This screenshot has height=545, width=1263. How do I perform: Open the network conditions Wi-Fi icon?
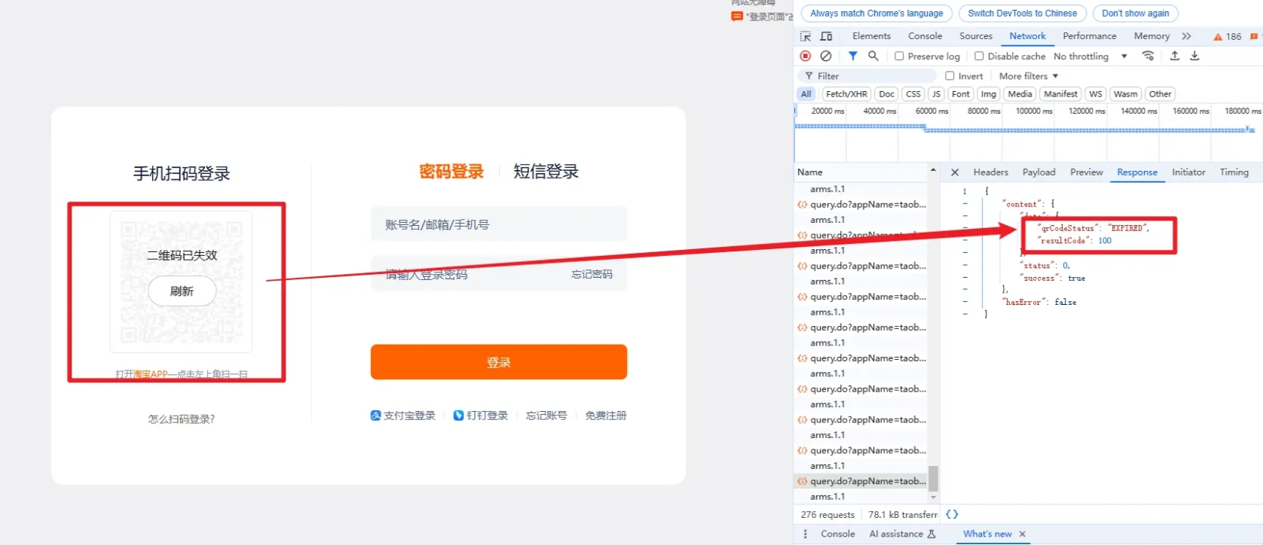1148,56
